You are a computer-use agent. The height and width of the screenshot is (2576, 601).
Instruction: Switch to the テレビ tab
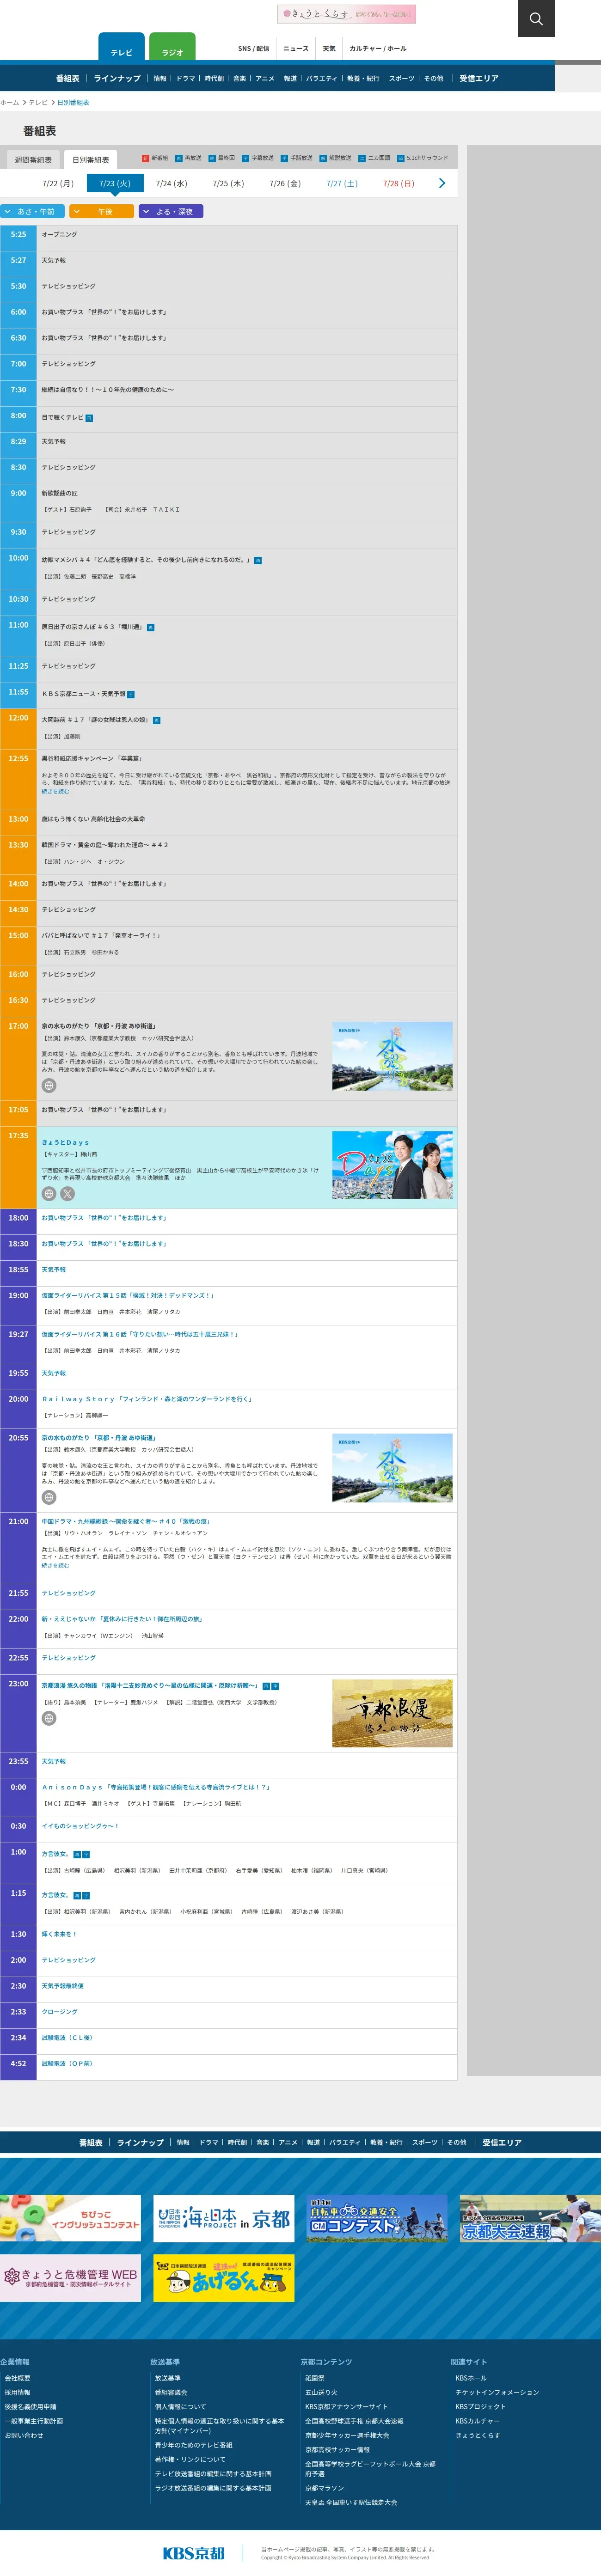(x=121, y=47)
